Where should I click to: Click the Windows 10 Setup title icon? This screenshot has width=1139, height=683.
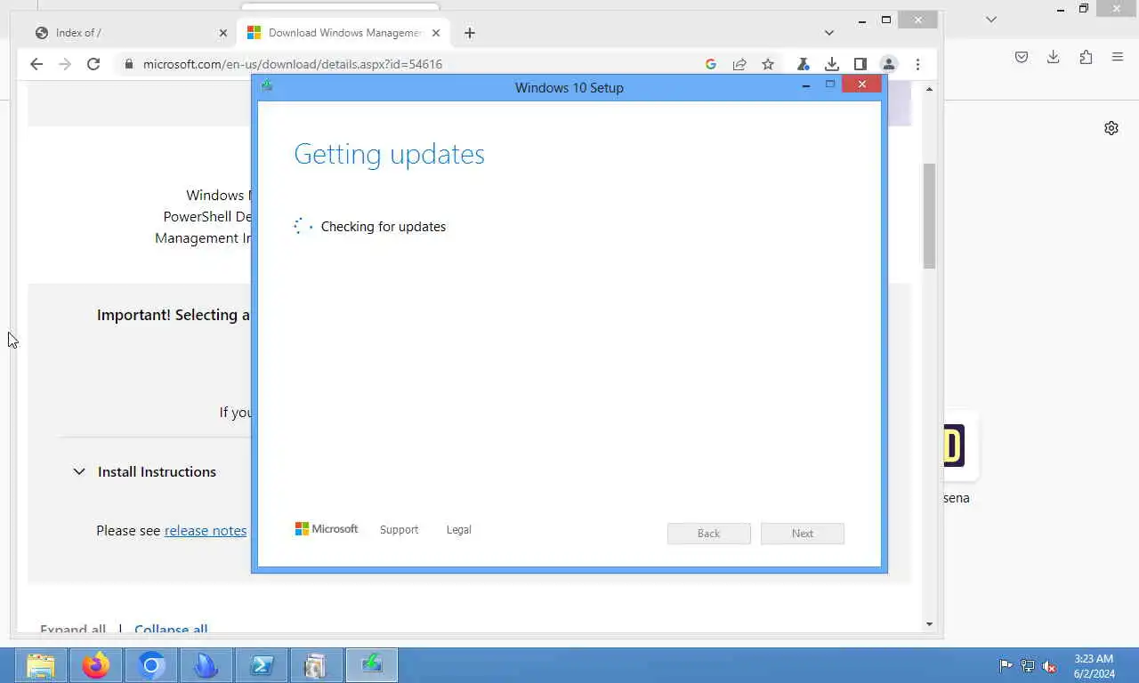click(267, 86)
